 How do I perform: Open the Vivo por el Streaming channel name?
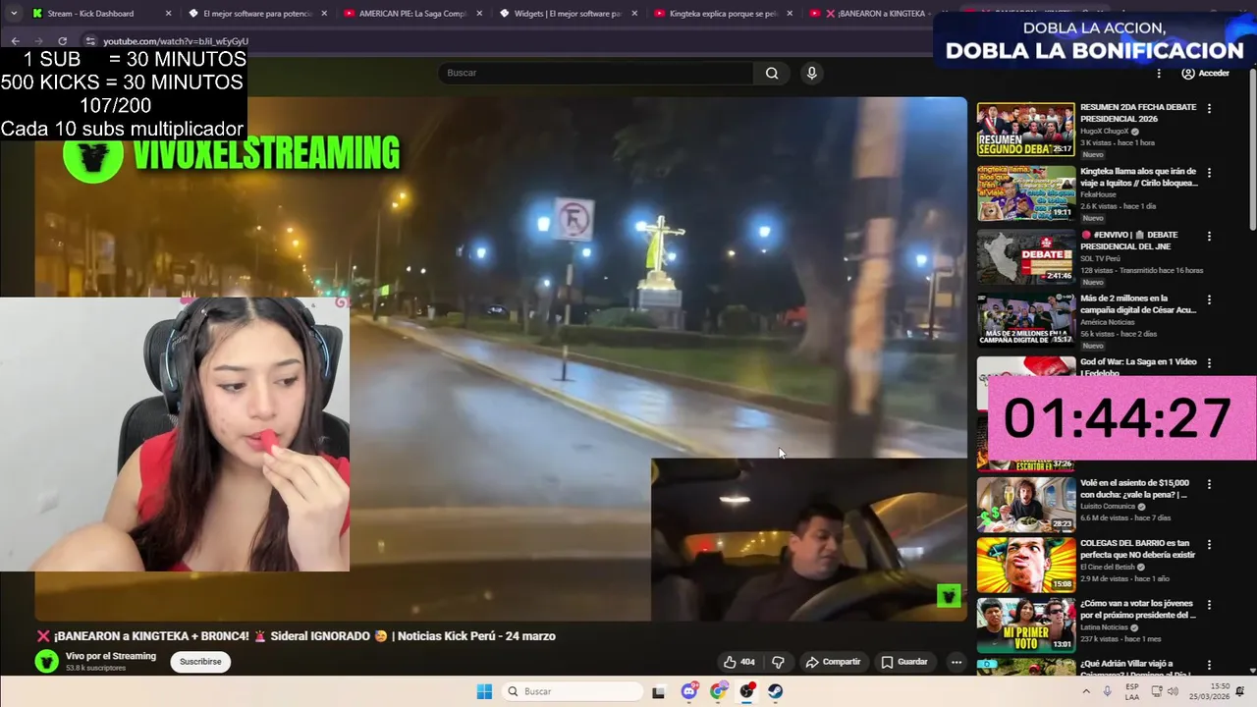pyautogui.click(x=111, y=656)
